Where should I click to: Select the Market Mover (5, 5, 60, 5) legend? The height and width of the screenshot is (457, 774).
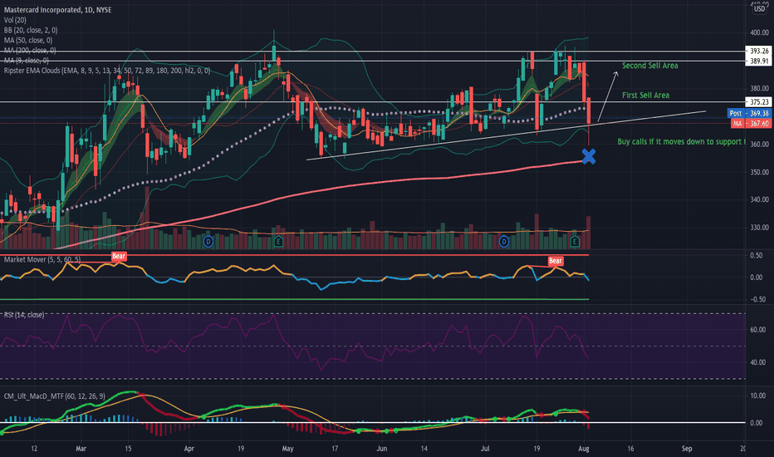tap(42, 259)
